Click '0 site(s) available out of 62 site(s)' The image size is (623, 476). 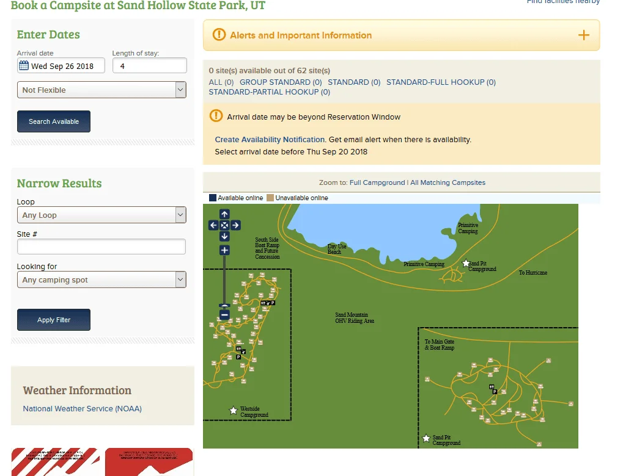270,71
